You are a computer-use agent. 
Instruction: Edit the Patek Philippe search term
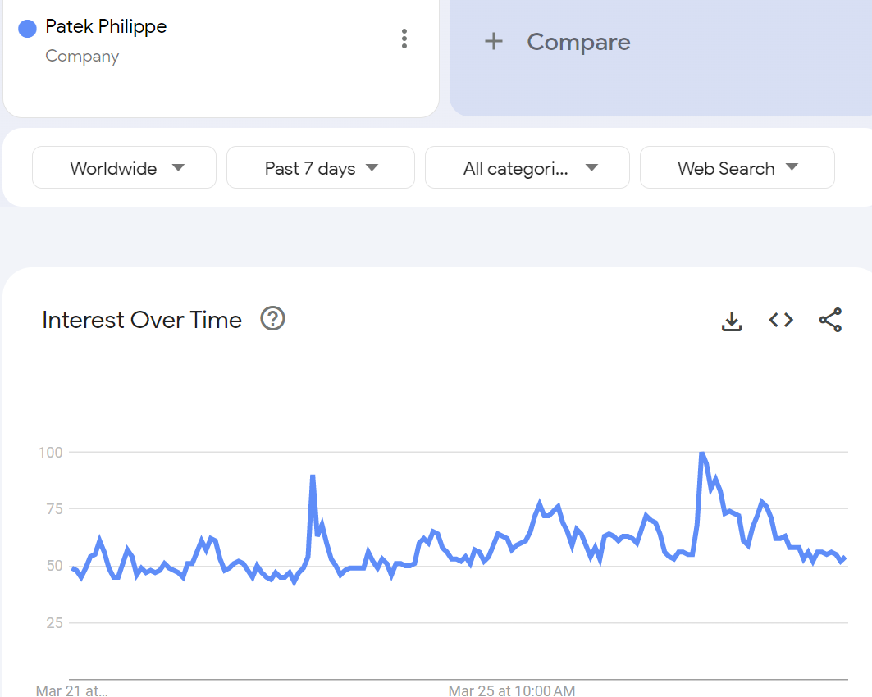[106, 27]
